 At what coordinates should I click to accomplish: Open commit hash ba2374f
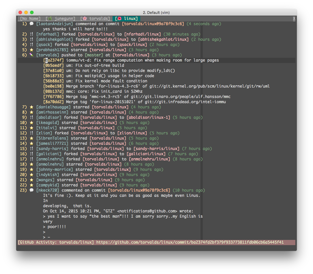(54, 60)
